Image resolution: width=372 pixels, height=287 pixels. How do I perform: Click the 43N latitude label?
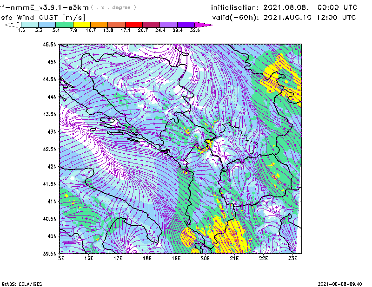pyautogui.click(x=52, y=131)
